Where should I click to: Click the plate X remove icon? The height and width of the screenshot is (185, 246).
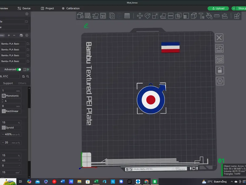[219, 38]
